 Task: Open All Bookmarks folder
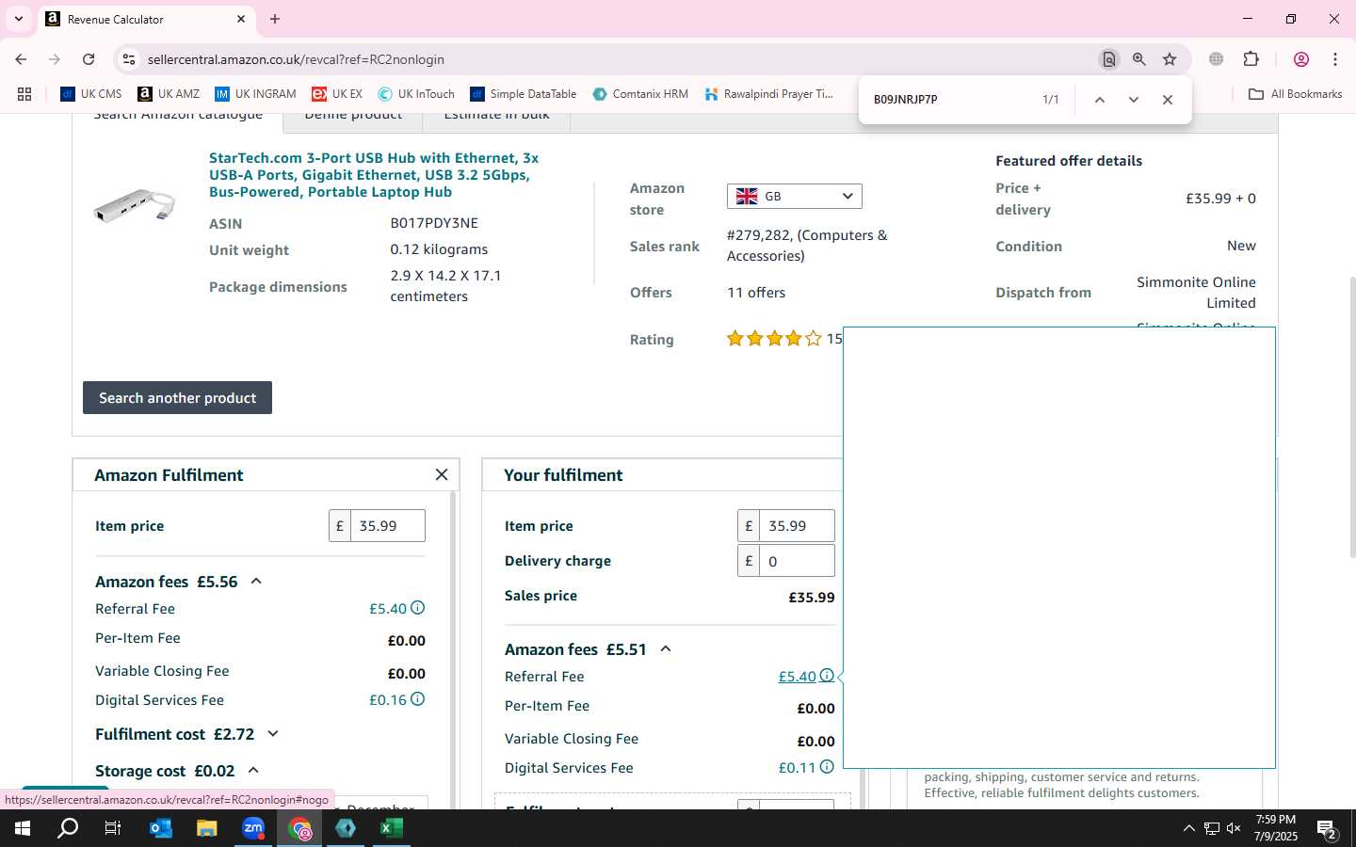point(1296,94)
